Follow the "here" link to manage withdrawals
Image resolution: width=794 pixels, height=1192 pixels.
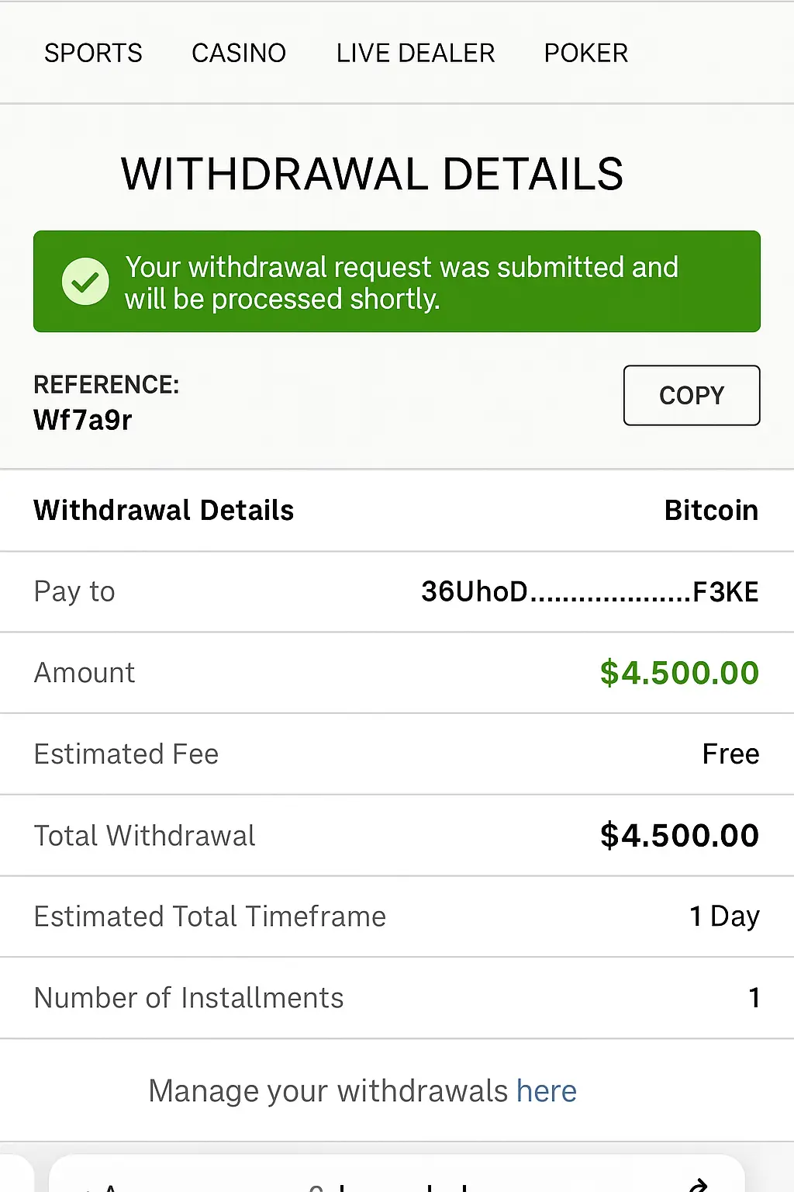[x=547, y=1091]
